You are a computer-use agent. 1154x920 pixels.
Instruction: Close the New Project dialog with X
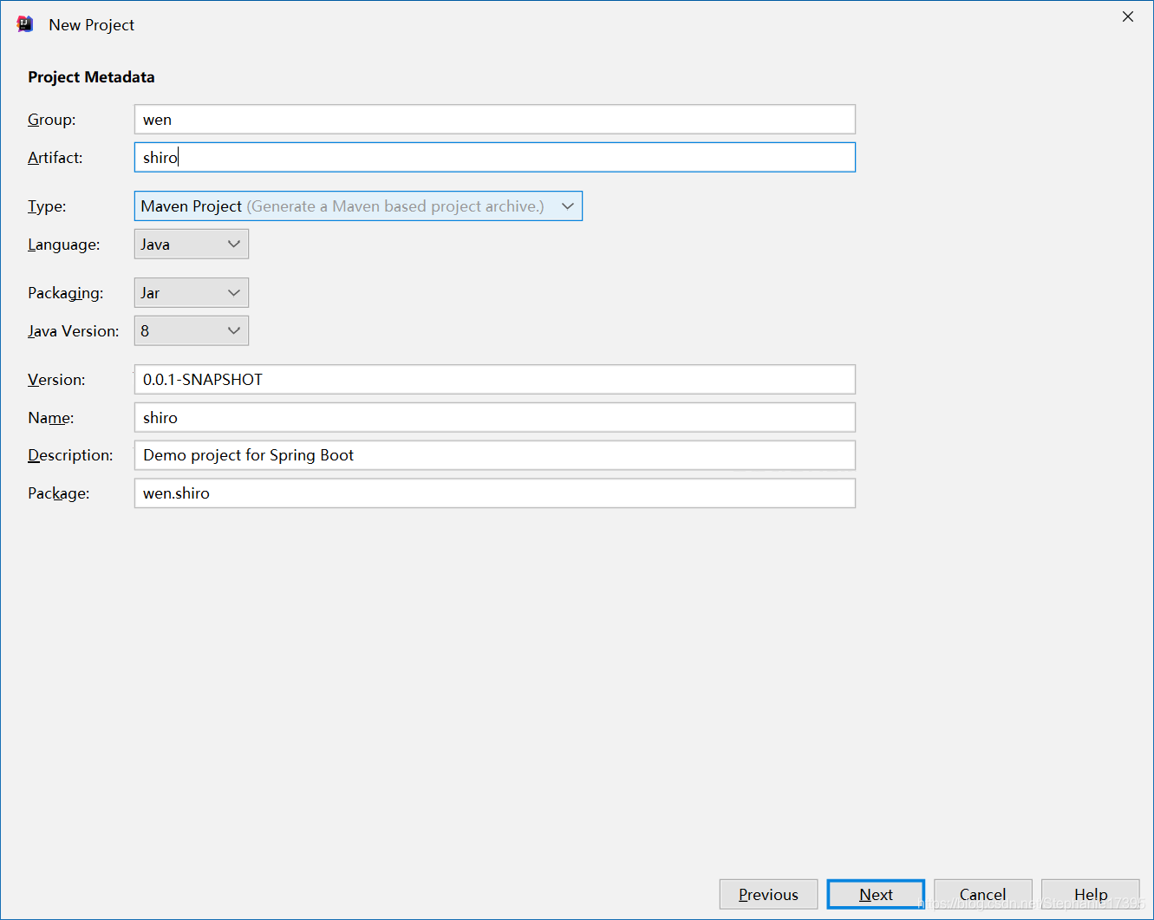[x=1127, y=16]
